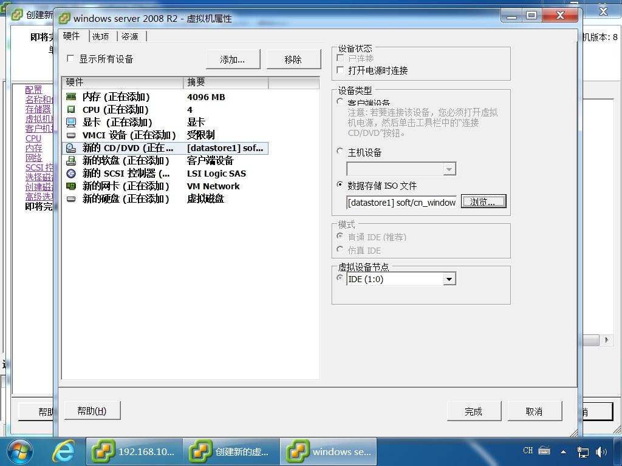Click the 摘要 column header
This screenshot has width=622, height=466.
[x=226, y=83]
